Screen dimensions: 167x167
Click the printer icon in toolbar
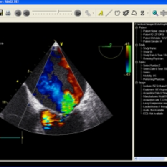point(8,13)
